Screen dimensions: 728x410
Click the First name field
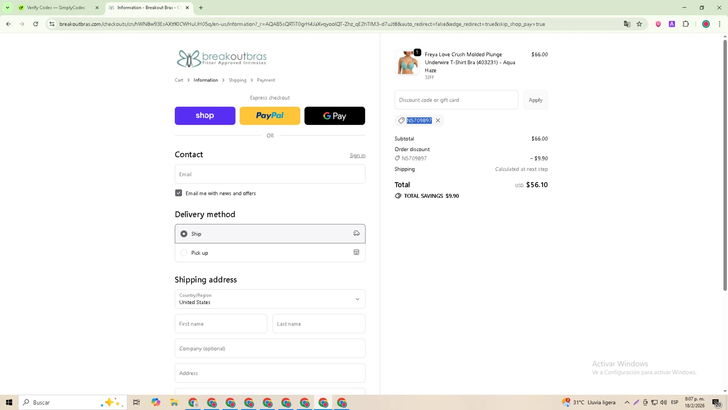pos(221,324)
